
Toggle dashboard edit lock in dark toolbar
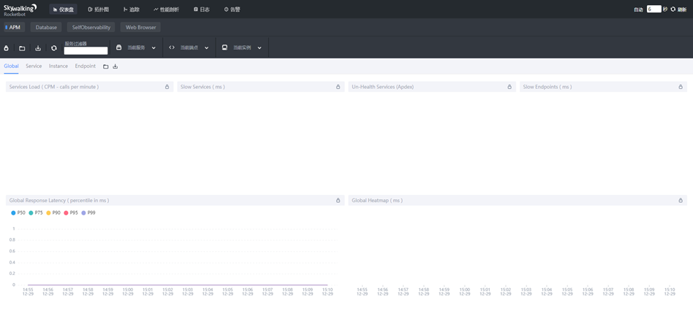coord(6,48)
